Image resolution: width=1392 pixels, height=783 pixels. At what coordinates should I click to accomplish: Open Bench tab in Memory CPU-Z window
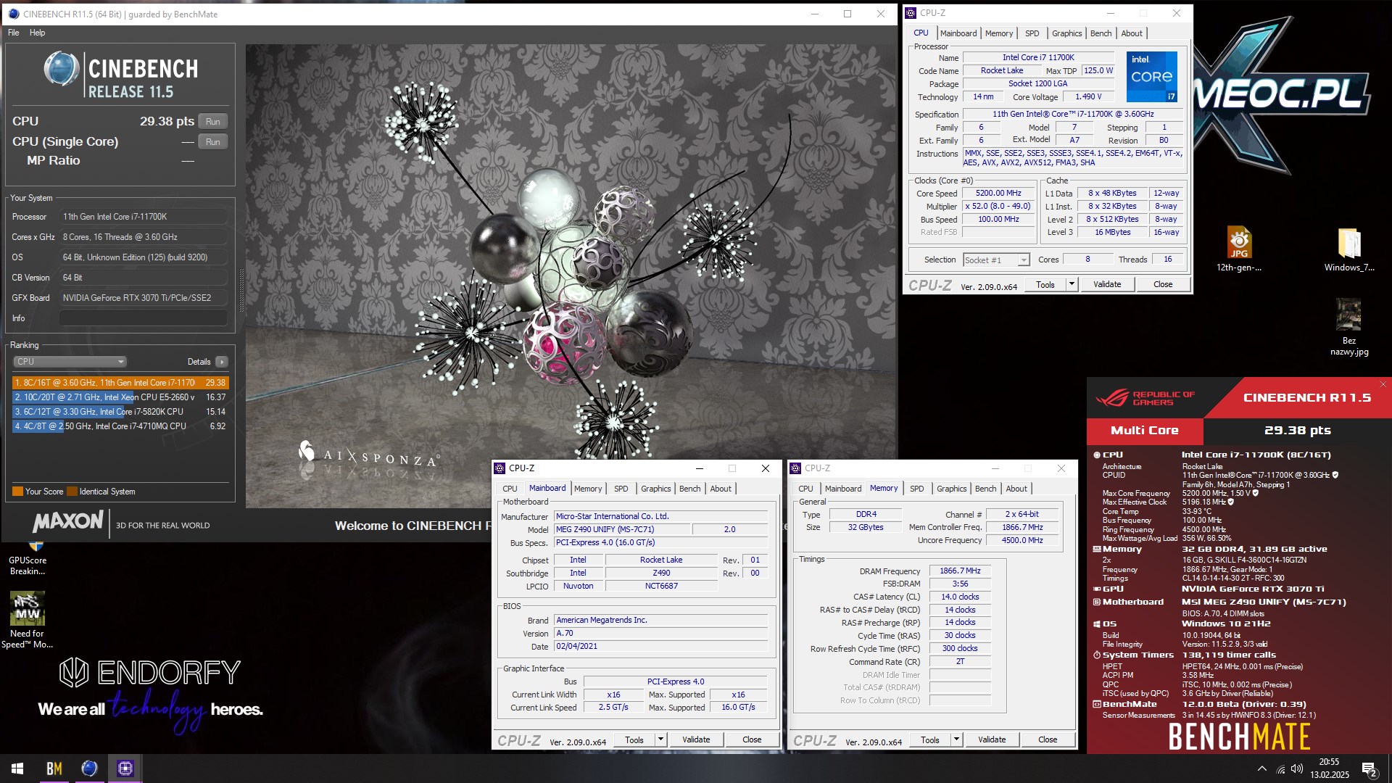pos(985,489)
